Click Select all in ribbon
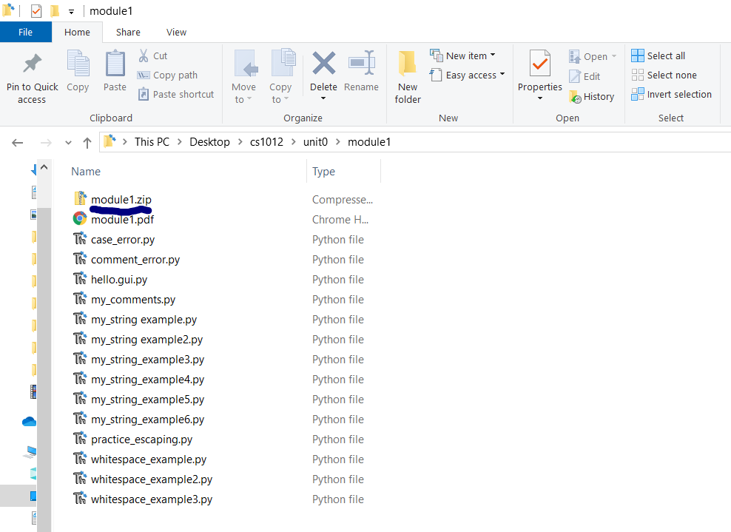This screenshot has height=532, width=731. pos(658,55)
